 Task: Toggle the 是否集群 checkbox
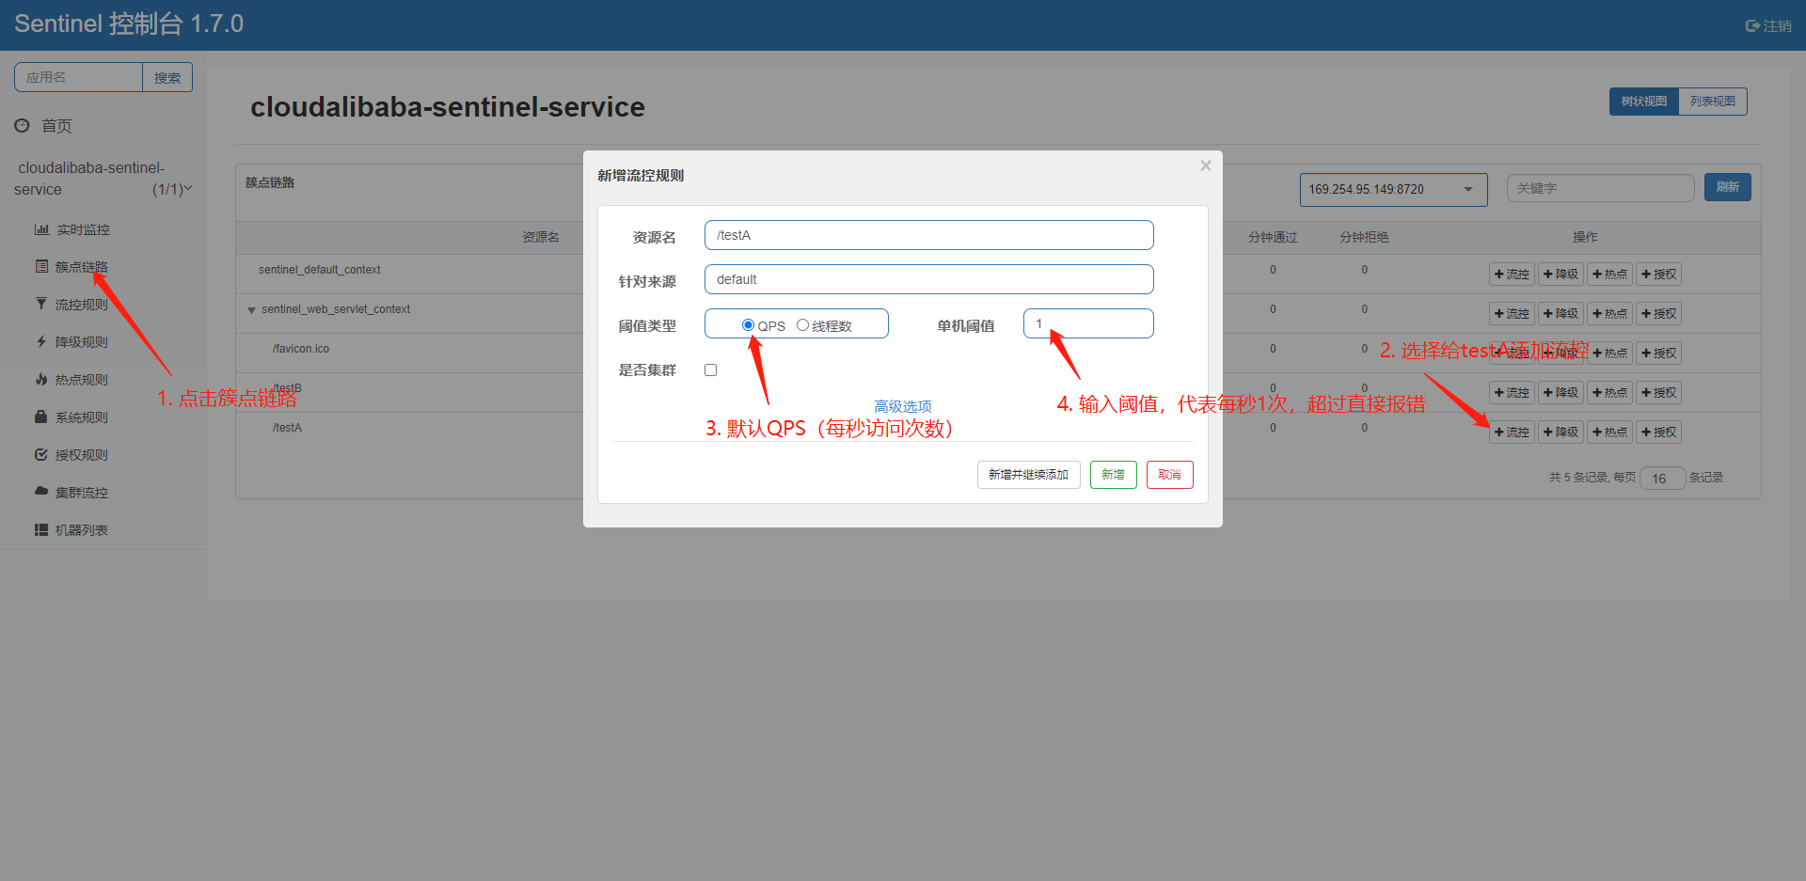pos(711,370)
